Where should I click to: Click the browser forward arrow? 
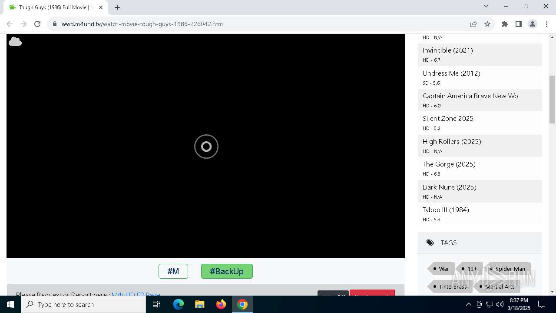pyautogui.click(x=23, y=24)
